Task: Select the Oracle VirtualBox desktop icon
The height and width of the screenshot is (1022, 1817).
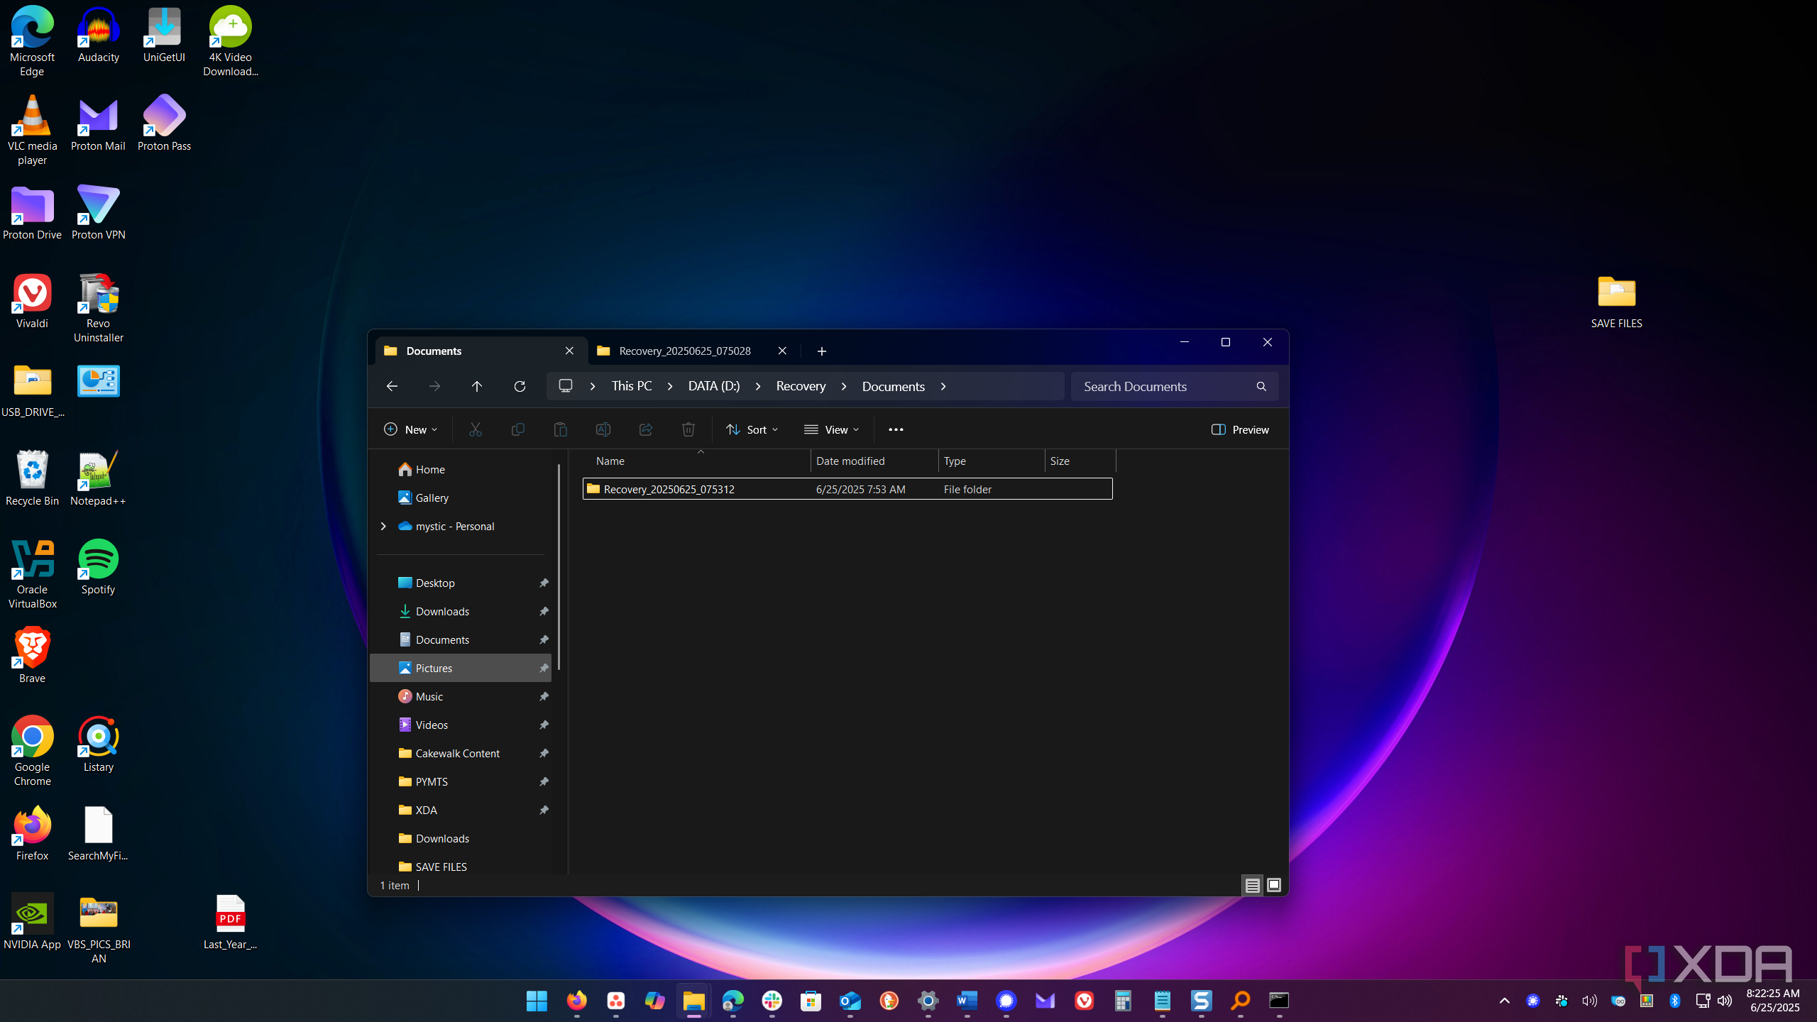Action: click(32, 573)
